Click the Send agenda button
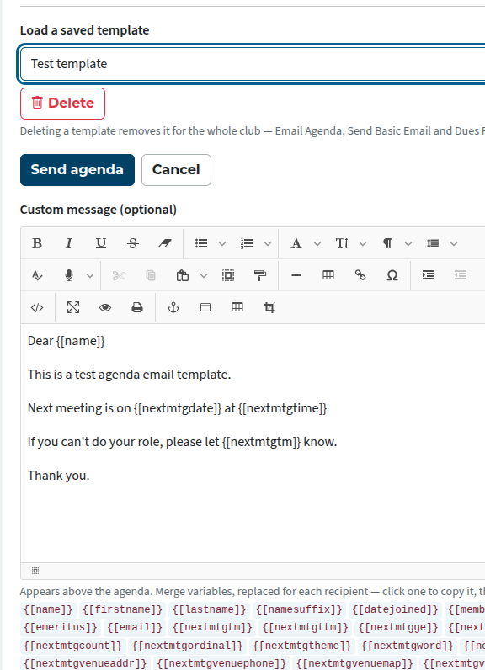Viewport: 485px width, 670px height. click(x=77, y=170)
